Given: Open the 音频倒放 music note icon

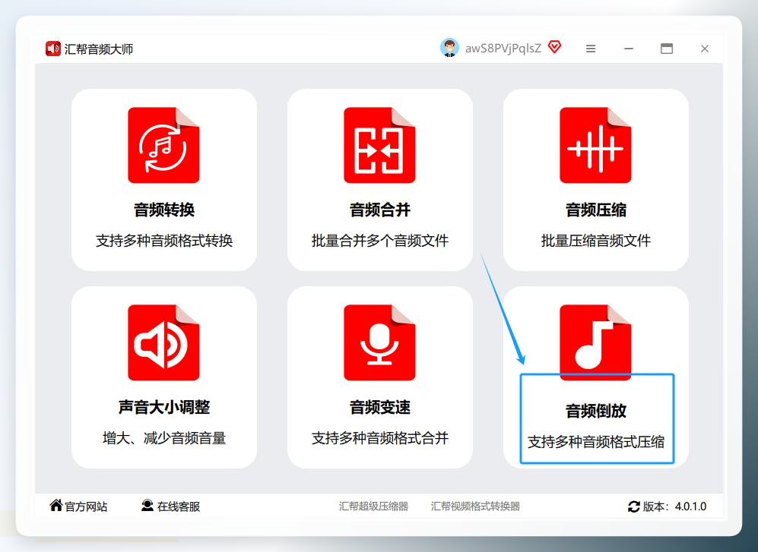Looking at the screenshot, I should (x=595, y=342).
